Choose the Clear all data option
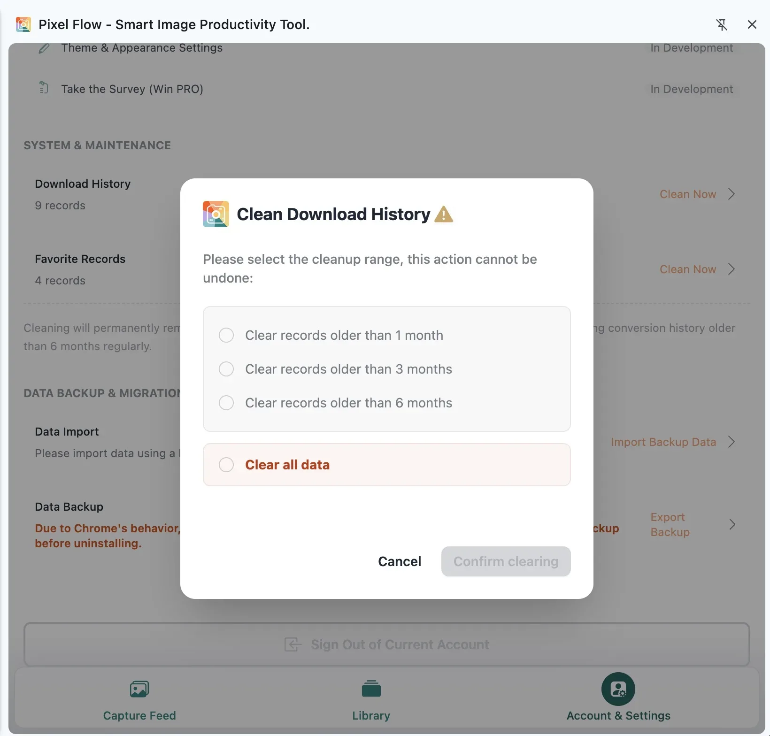 coord(386,465)
